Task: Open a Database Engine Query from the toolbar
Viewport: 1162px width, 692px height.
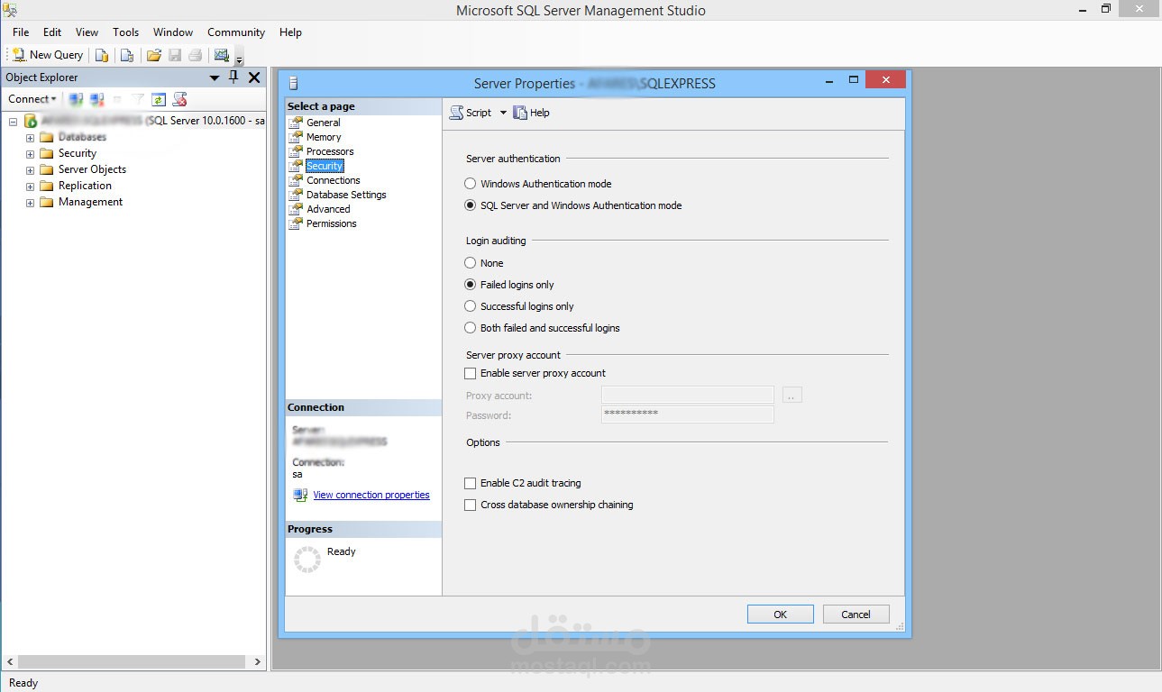Action: click(x=102, y=55)
